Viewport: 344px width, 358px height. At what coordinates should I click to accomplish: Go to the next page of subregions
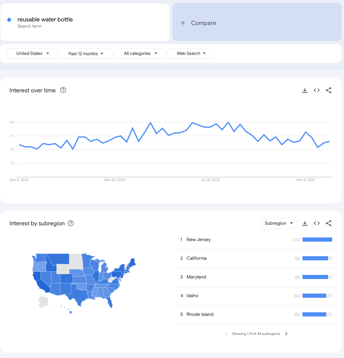(x=286, y=334)
